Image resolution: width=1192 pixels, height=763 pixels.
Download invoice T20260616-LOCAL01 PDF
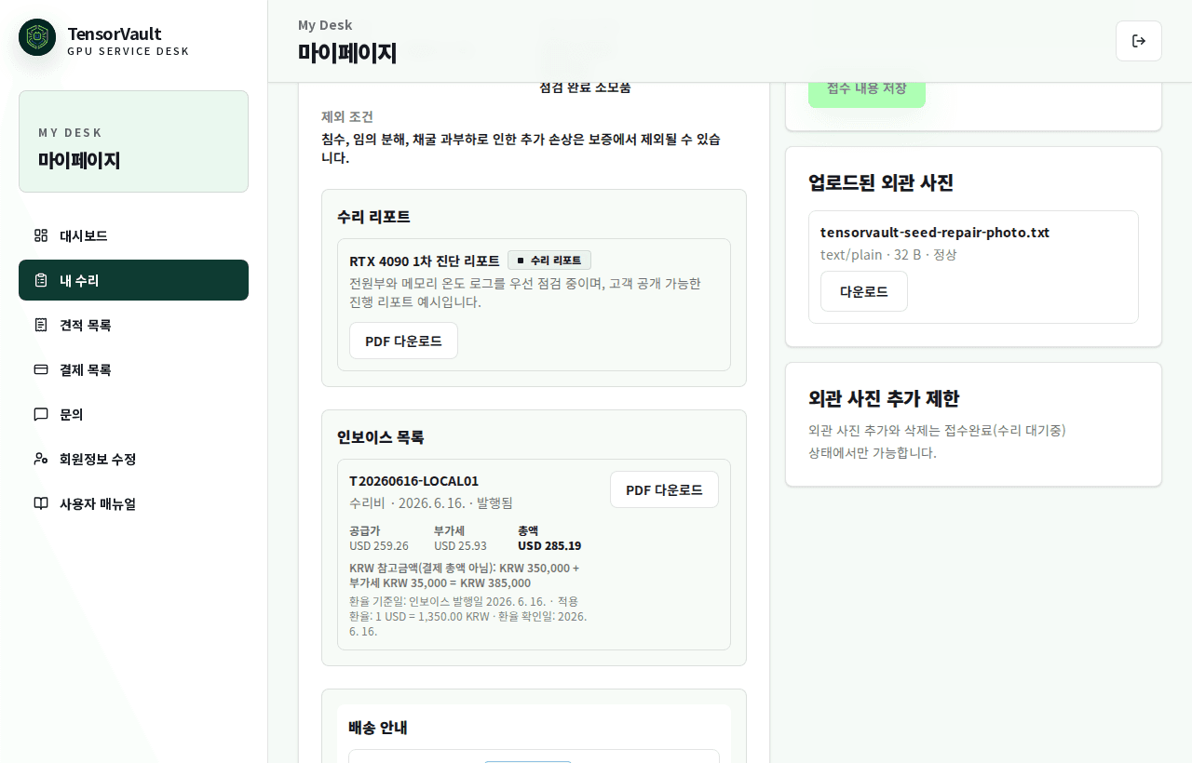664,489
